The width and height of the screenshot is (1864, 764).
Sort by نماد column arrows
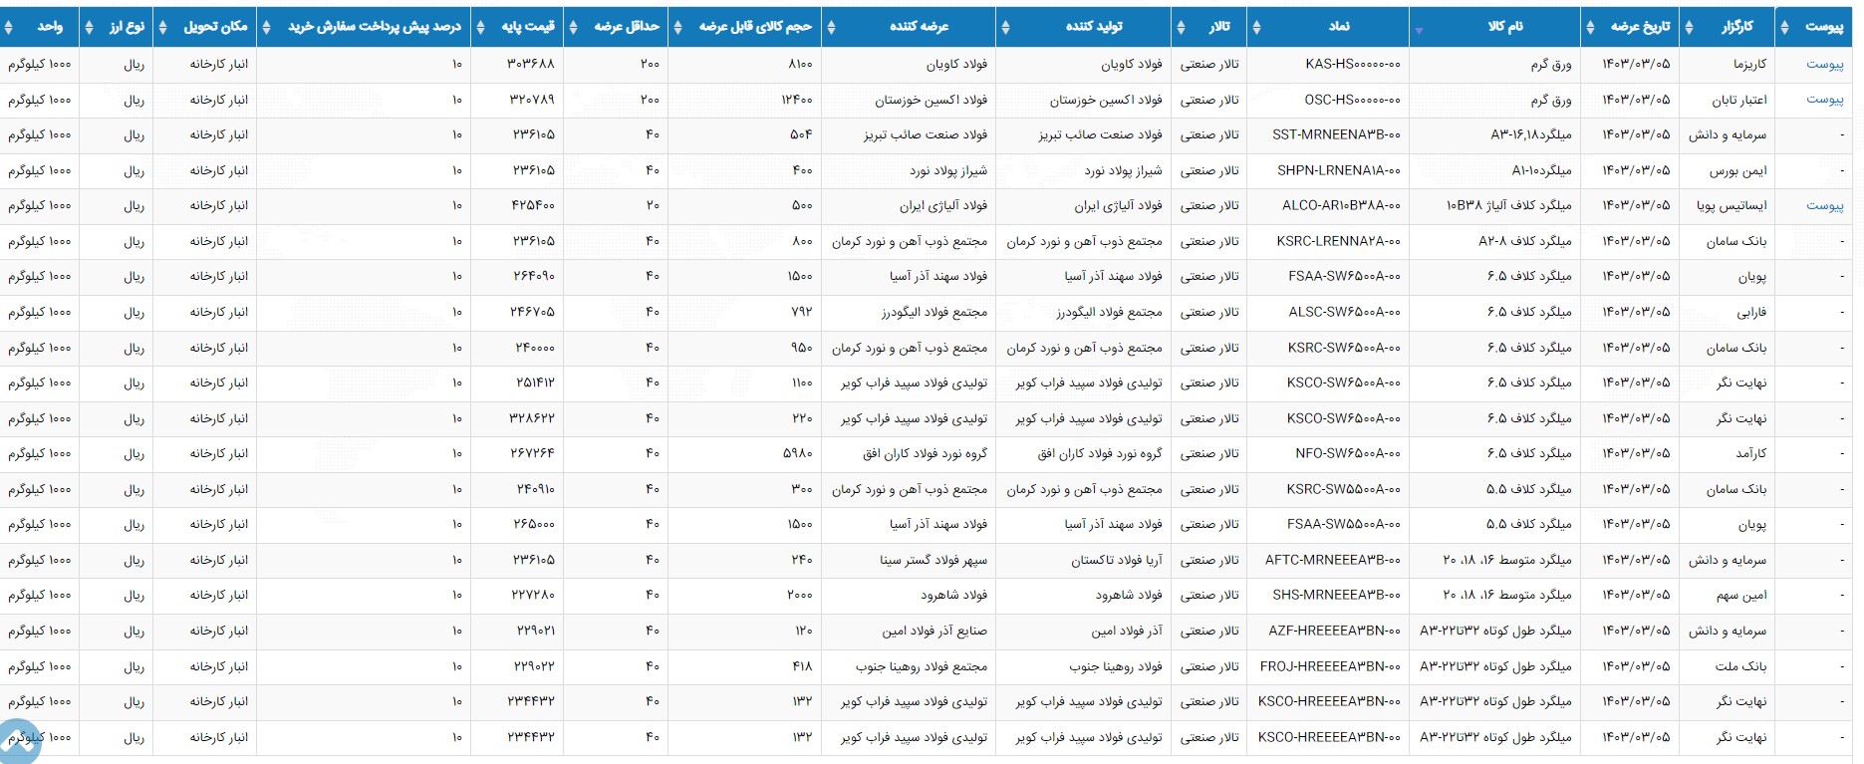click(x=1256, y=27)
